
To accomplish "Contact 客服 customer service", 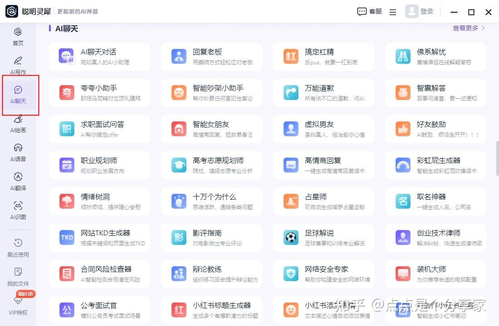I will click(x=370, y=11).
